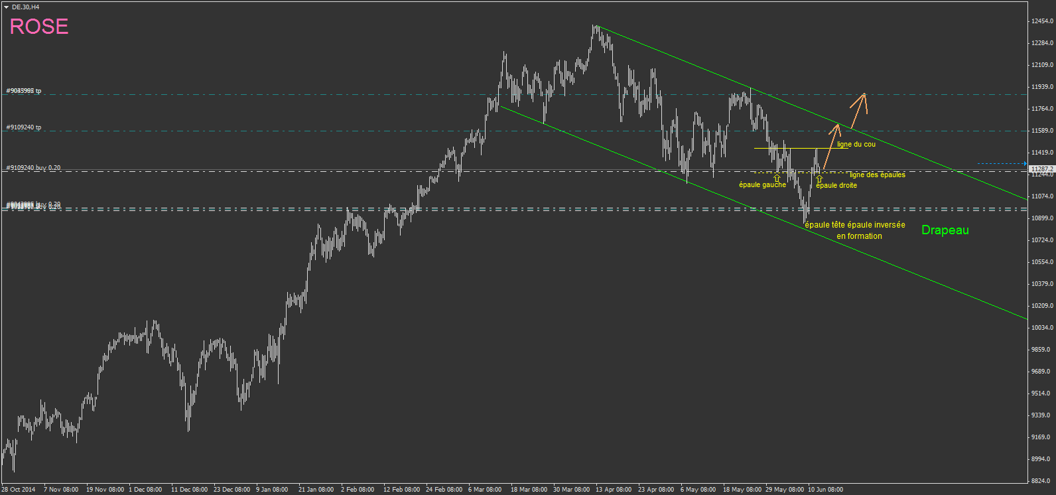
Task: Click the '18 May 08:00' time axis label
Action: pyautogui.click(x=742, y=490)
